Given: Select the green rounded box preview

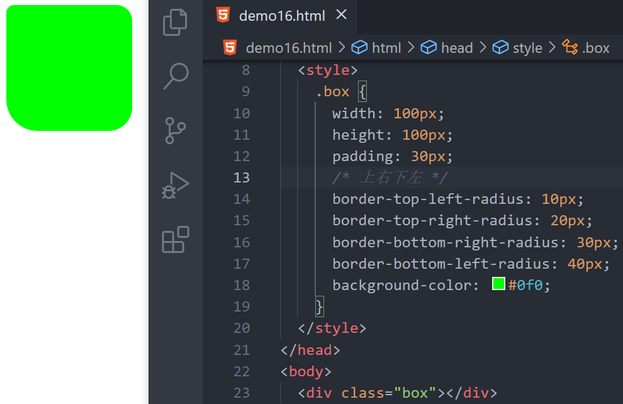Looking at the screenshot, I should click(x=69, y=67).
